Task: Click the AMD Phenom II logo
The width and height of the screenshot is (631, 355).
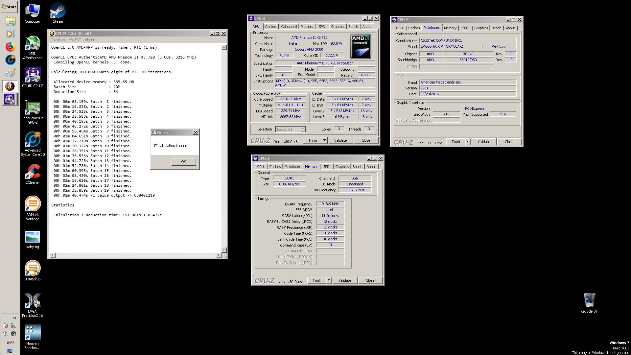Action: coord(361,46)
